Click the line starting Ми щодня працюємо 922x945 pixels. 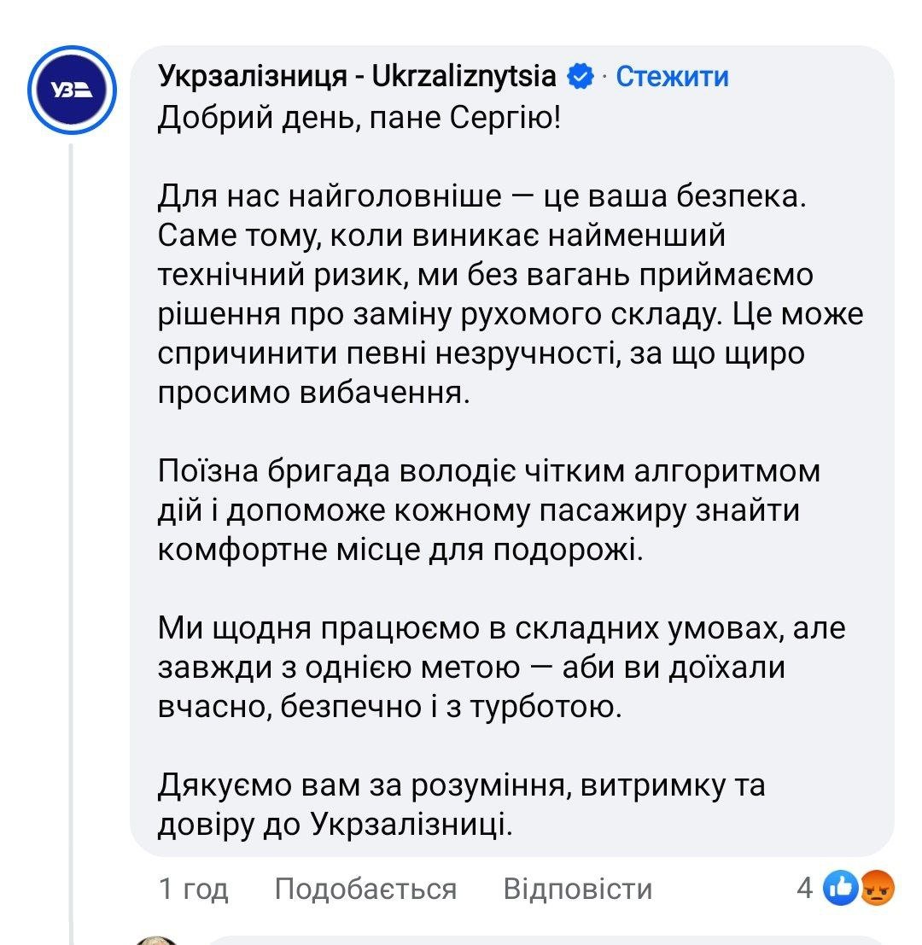click(x=502, y=628)
